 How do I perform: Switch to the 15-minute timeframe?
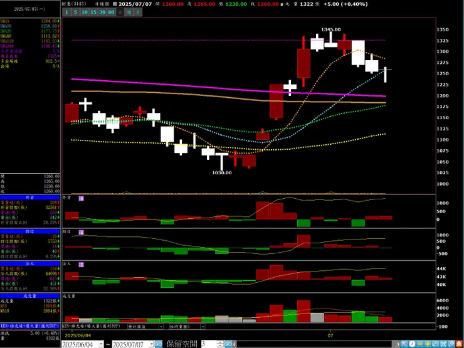93,12
